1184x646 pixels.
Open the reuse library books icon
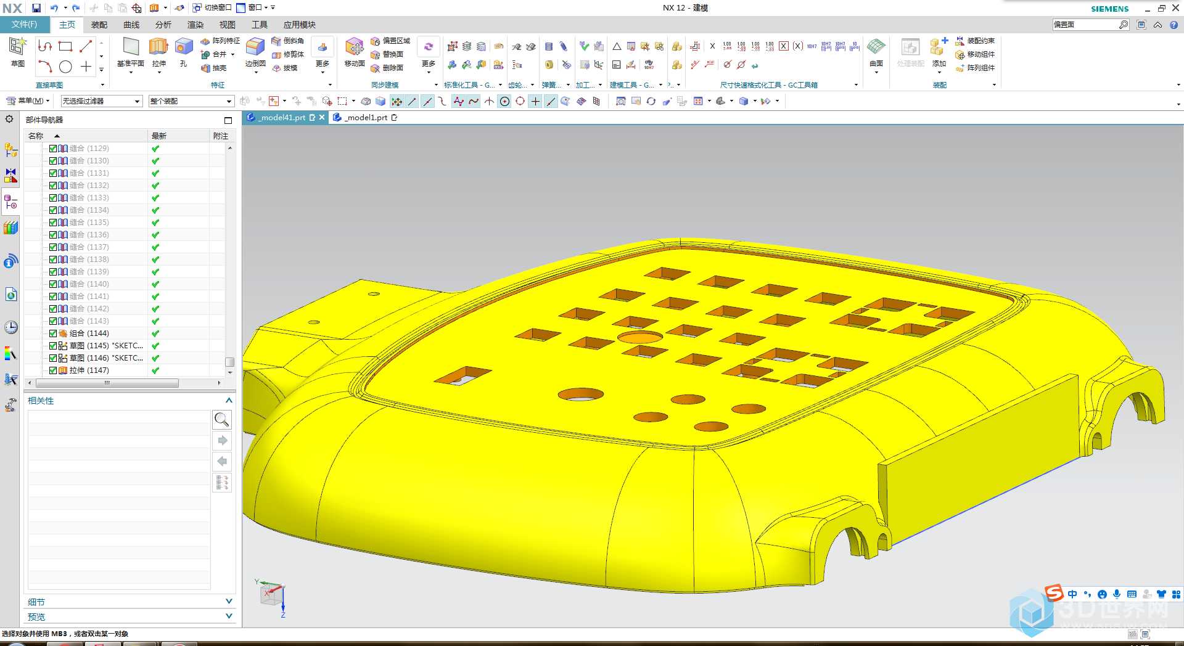[10, 228]
